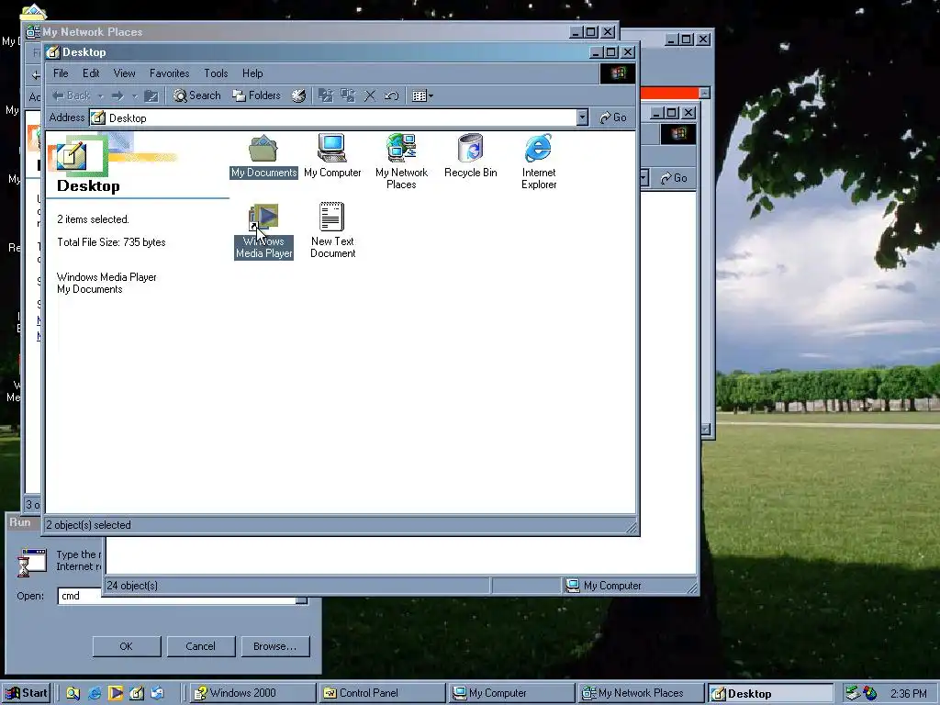Screen dimensions: 940x705
Task: Open the Tools menu
Action: 216,73
